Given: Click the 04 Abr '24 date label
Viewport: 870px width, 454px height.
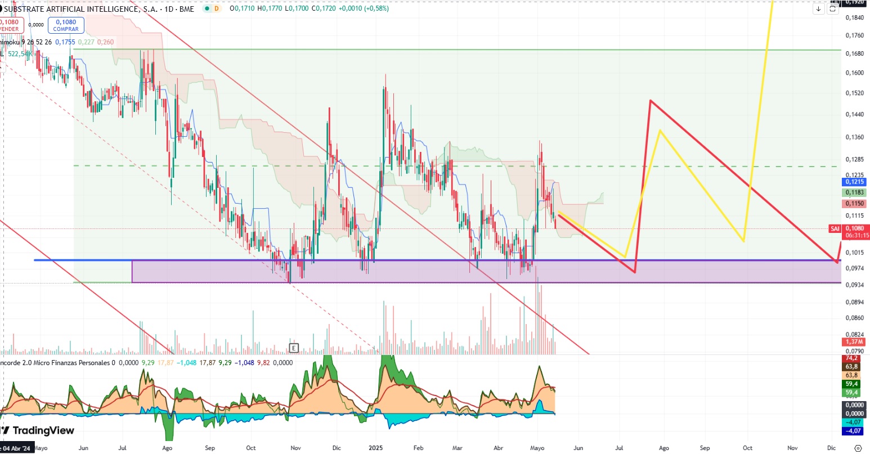Looking at the screenshot, I should (x=17, y=448).
